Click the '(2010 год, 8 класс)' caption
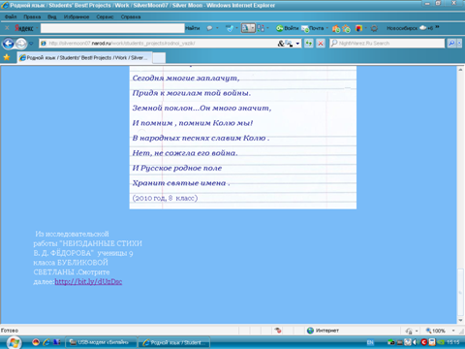Screen dimensions: 465x349 click(x=165, y=198)
